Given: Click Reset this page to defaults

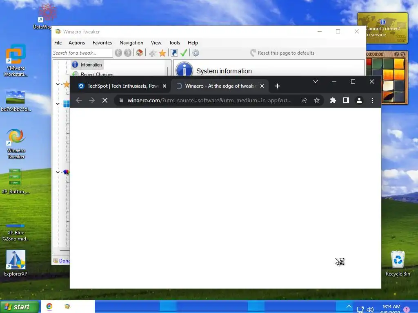Looking at the screenshot, I should [x=282, y=53].
